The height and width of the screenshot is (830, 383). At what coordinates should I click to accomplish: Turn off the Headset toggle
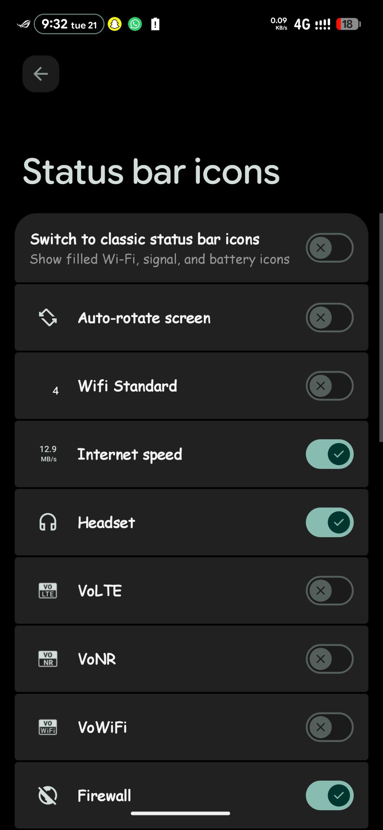[330, 522]
